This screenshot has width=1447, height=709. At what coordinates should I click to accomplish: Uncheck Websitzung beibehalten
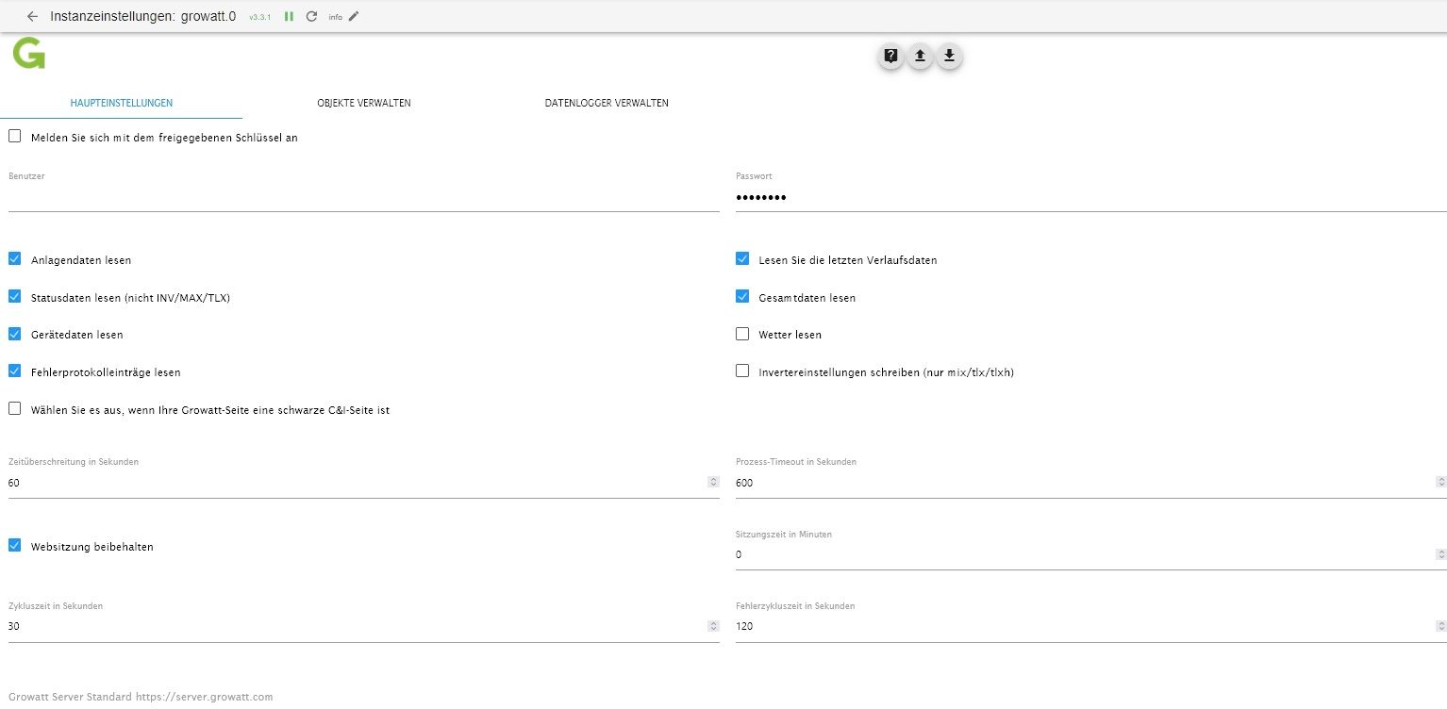(15, 546)
